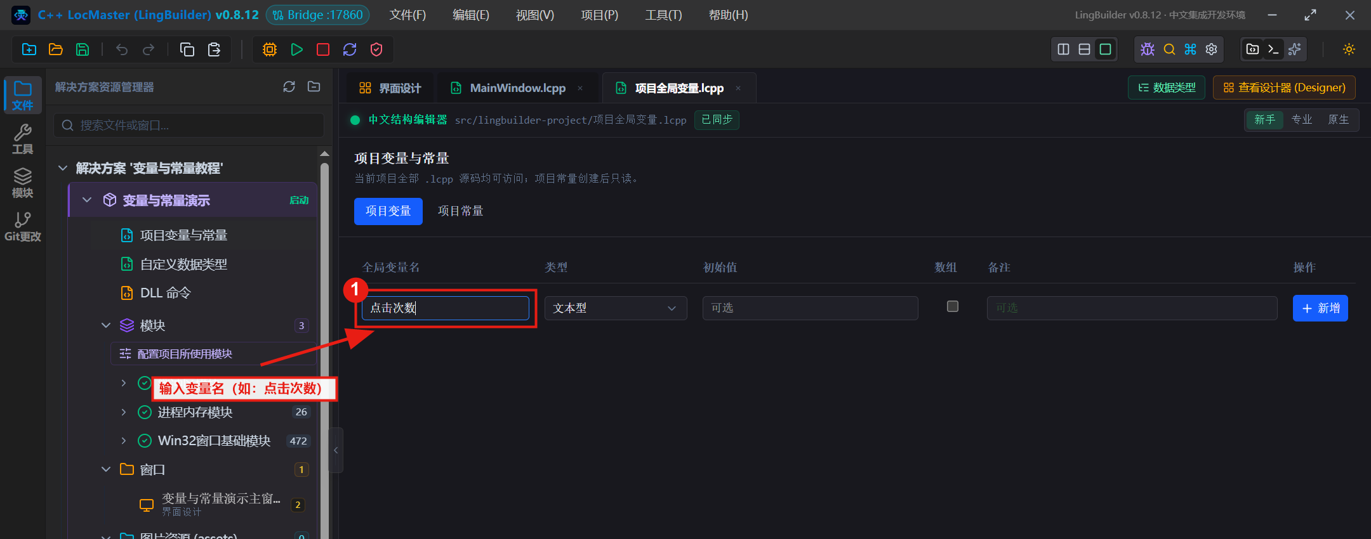Click the redo arrow icon
The height and width of the screenshot is (539, 1371).
coord(149,49)
